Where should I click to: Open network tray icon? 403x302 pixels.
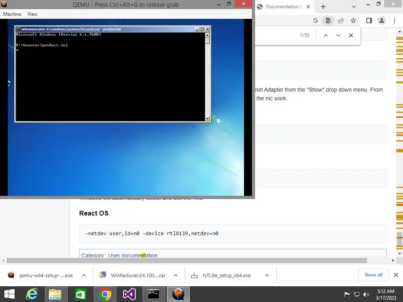click(x=357, y=294)
